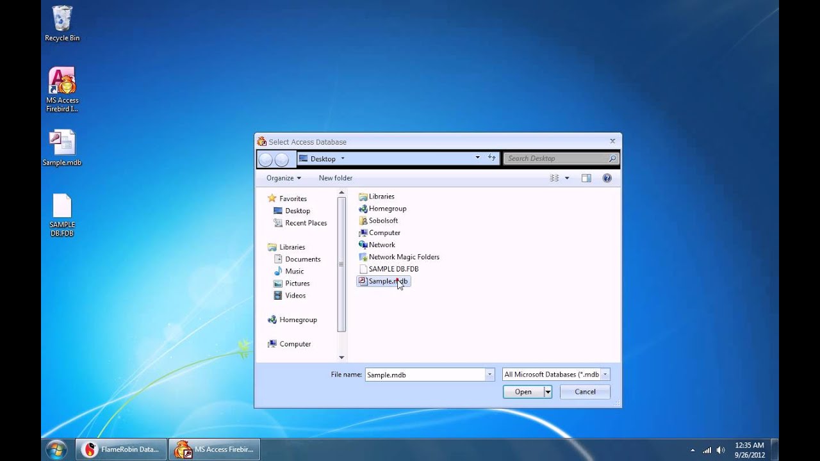Viewport: 820px width, 461px height.
Task: Select the Sample.mdb desktop file icon
Action: click(62, 148)
